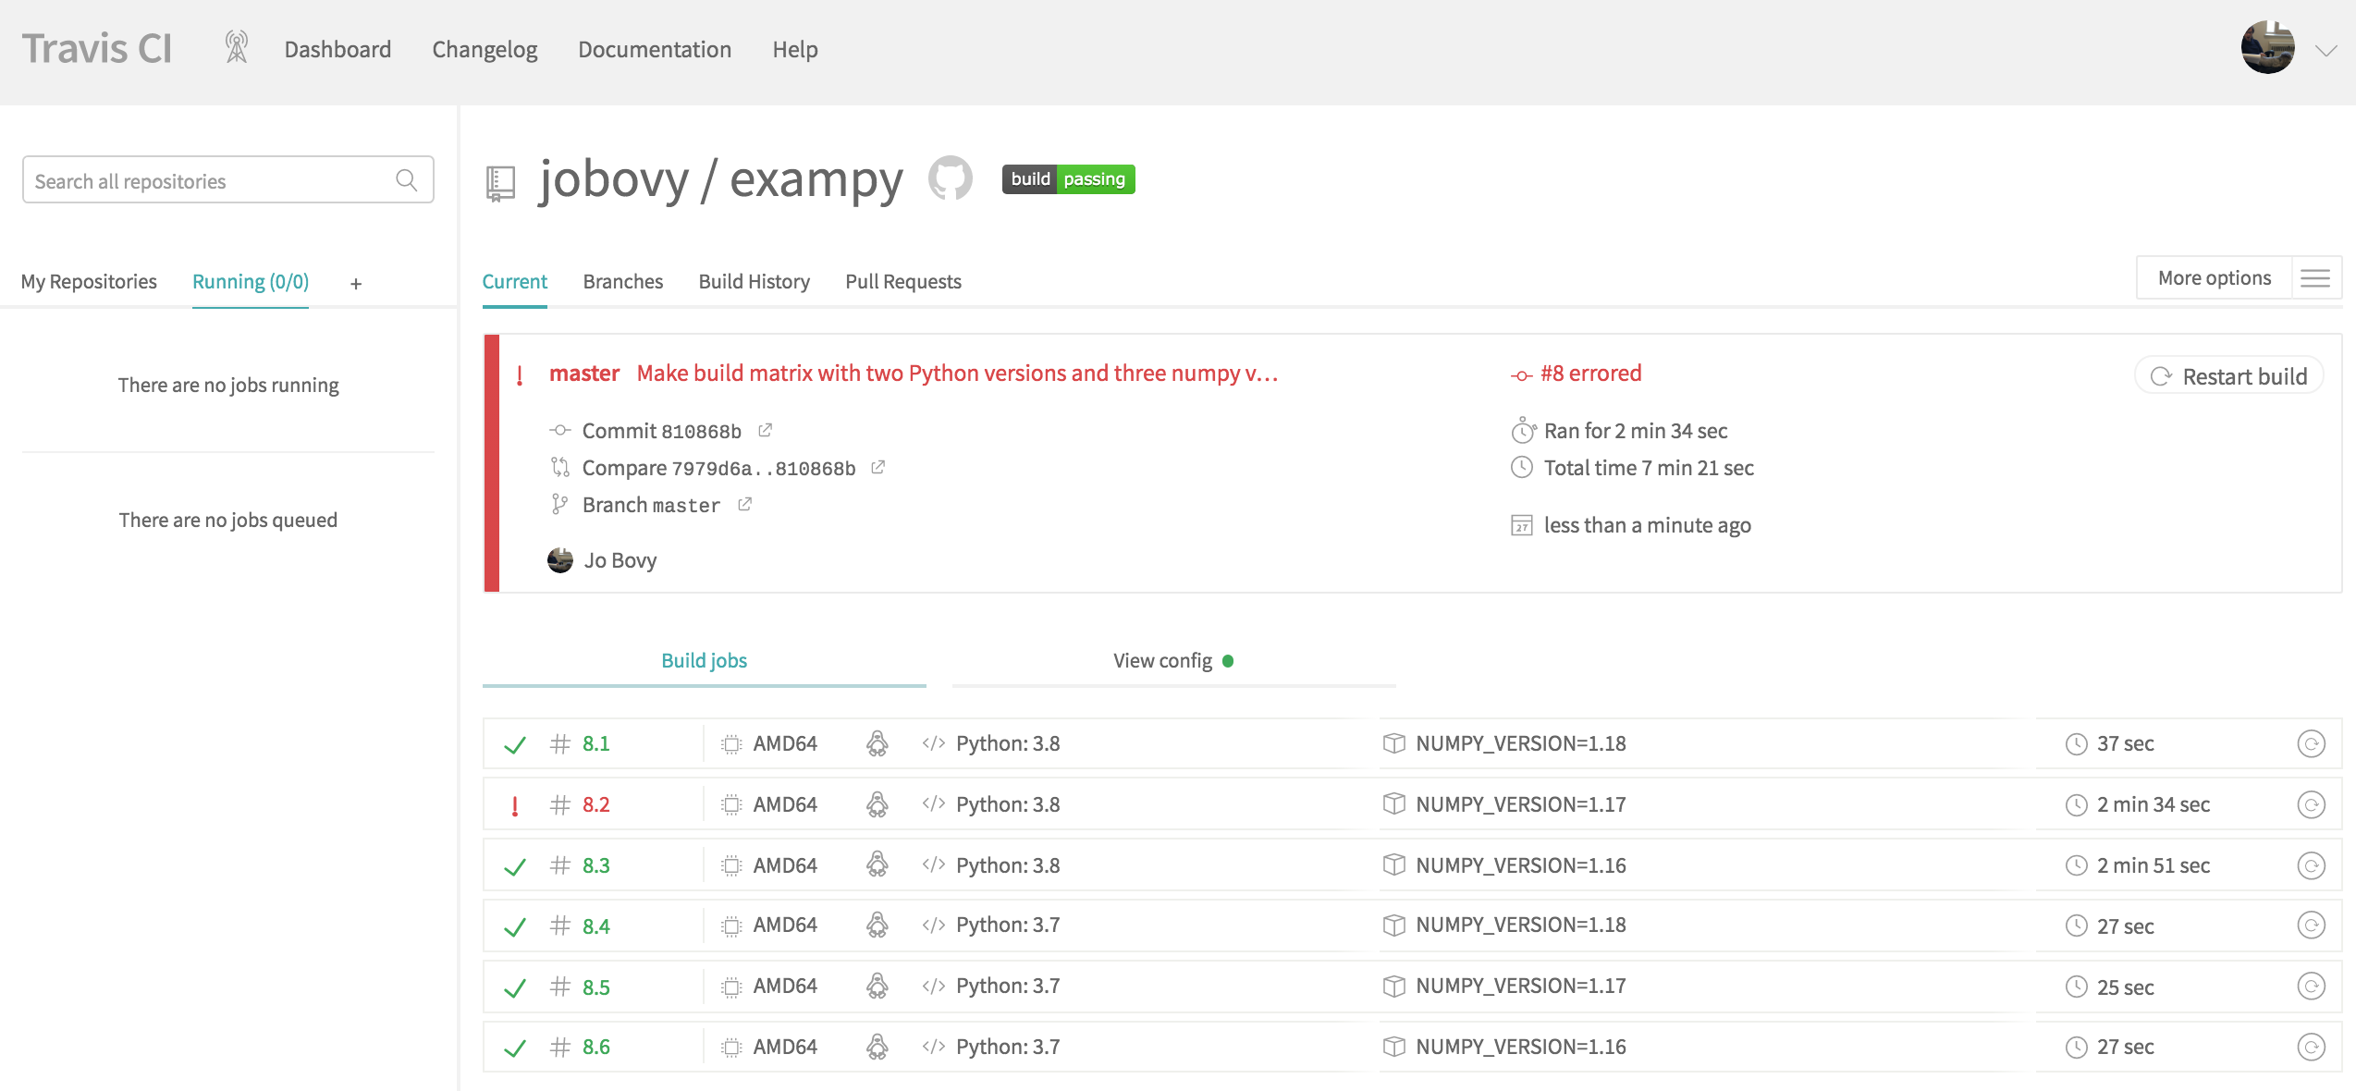Switch to the Pull Requests tab

click(902, 279)
